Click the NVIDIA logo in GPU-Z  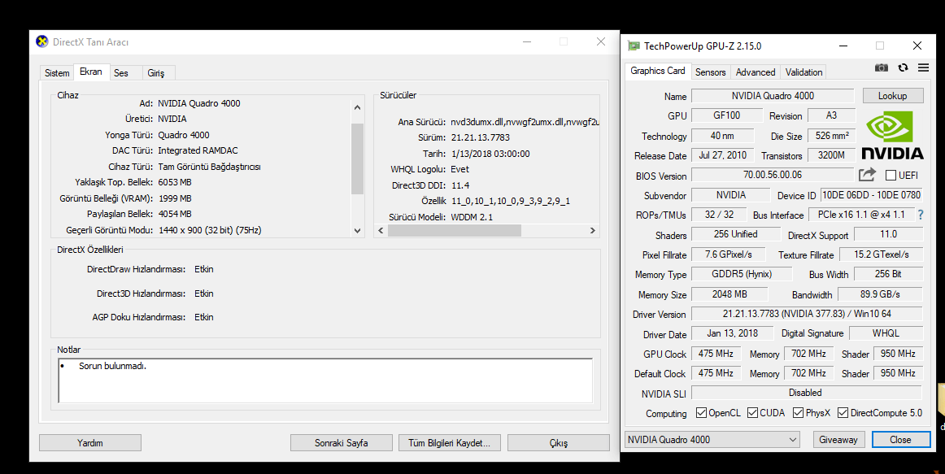(892, 136)
